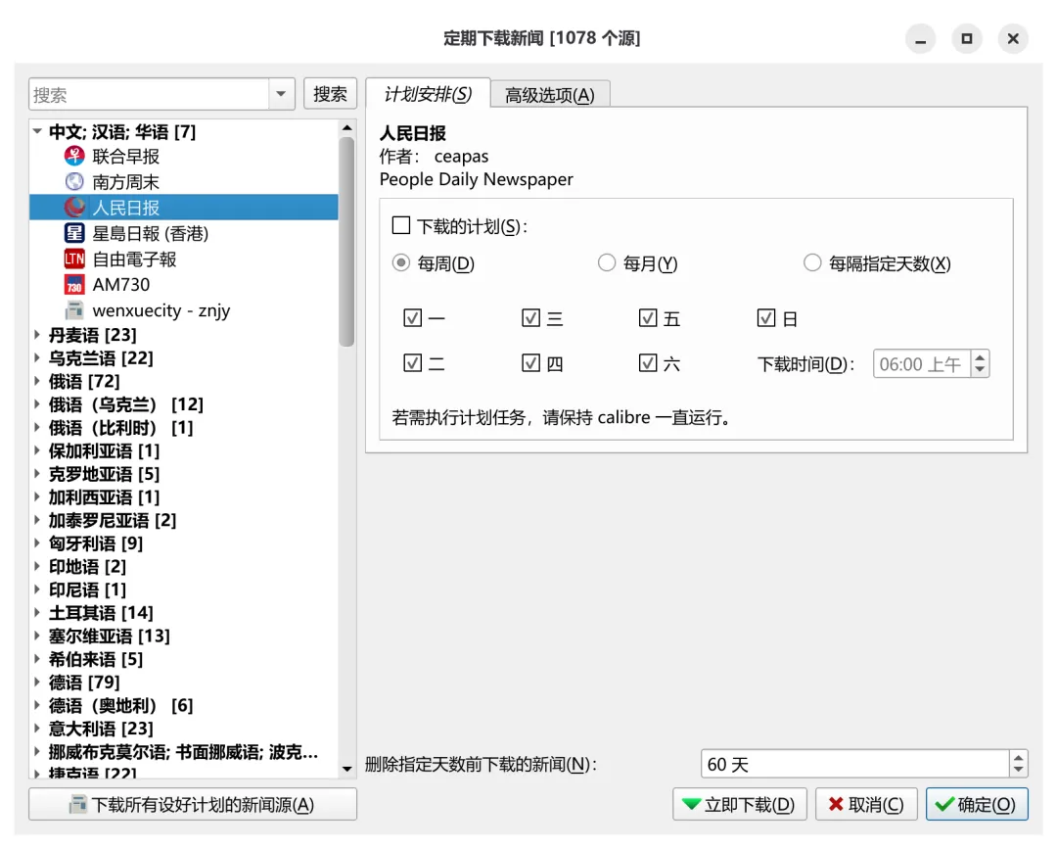Click the 搜索 button
Viewport: 1057px width, 849px height.
click(331, 94)
